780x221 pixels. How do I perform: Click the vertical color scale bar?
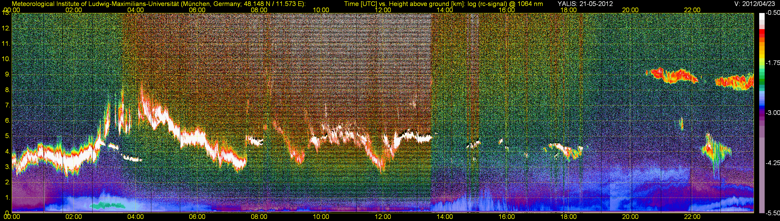[762, 113]
